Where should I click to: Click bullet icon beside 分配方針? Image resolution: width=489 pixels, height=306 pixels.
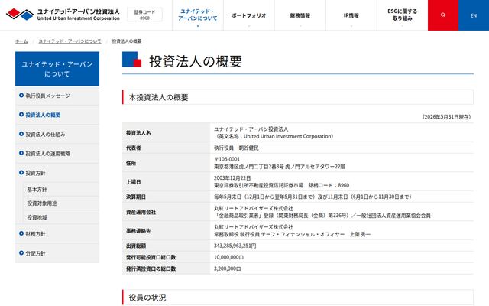(x=21, y=252)
